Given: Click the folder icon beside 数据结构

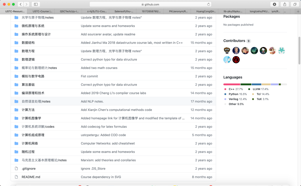Looking at the screenshot, I should point(16,43).
